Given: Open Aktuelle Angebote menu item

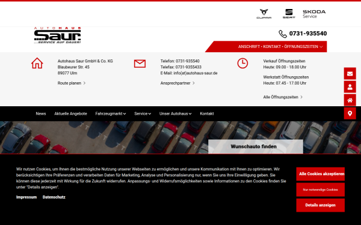Looking at the screenshot, I should pos(70,113).
